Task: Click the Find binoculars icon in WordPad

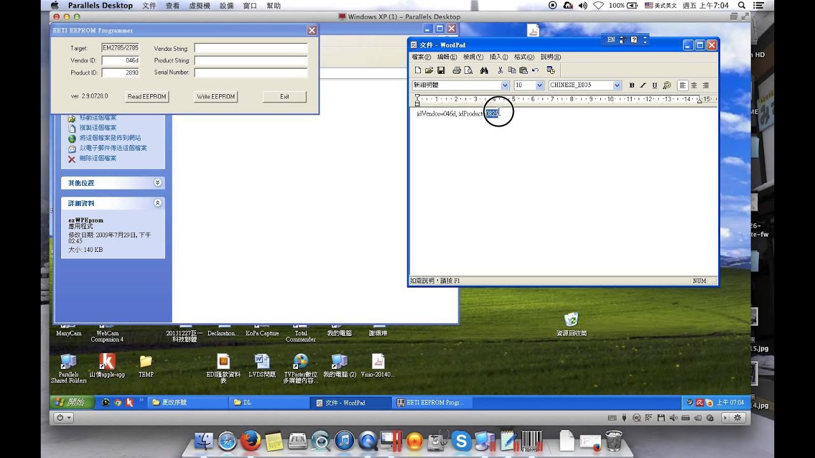Action: 484,70
